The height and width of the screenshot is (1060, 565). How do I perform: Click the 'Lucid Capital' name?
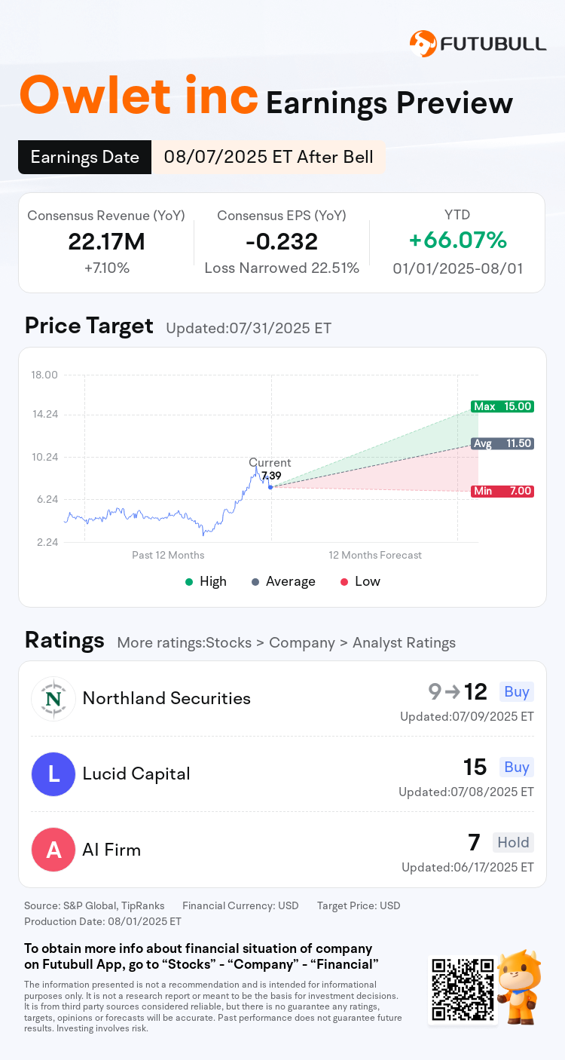point(136,774)
